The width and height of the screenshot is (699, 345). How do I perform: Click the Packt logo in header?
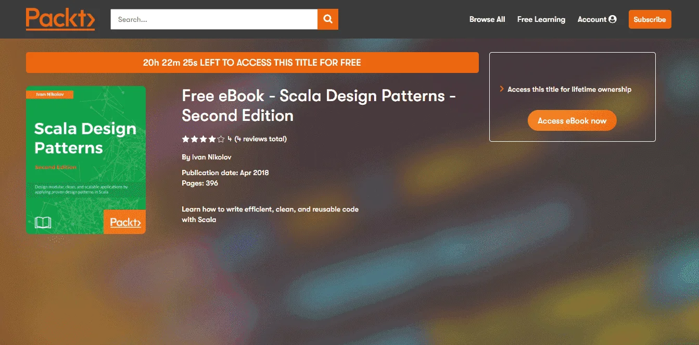[60, 19]
